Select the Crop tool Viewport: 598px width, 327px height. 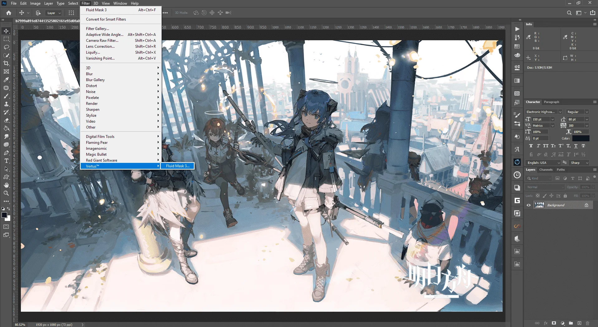pyautogui.click(x=6, y=63)
